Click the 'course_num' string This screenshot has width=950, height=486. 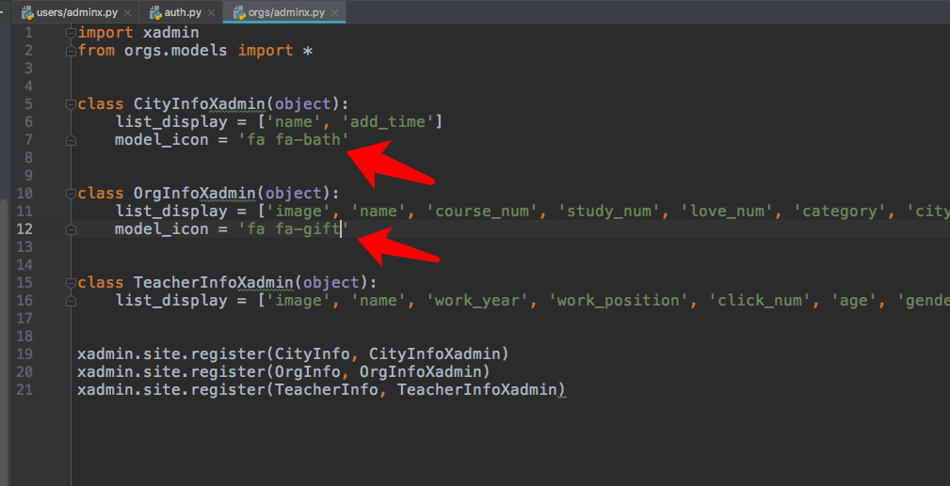point(482,212)
